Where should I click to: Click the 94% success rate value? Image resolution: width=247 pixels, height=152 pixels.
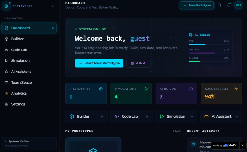point(210,96)
